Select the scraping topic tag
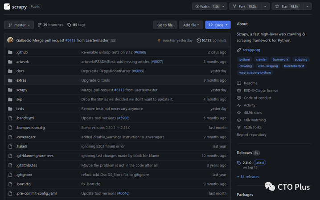This screenshot has height=200, width=320. (301, 59)
